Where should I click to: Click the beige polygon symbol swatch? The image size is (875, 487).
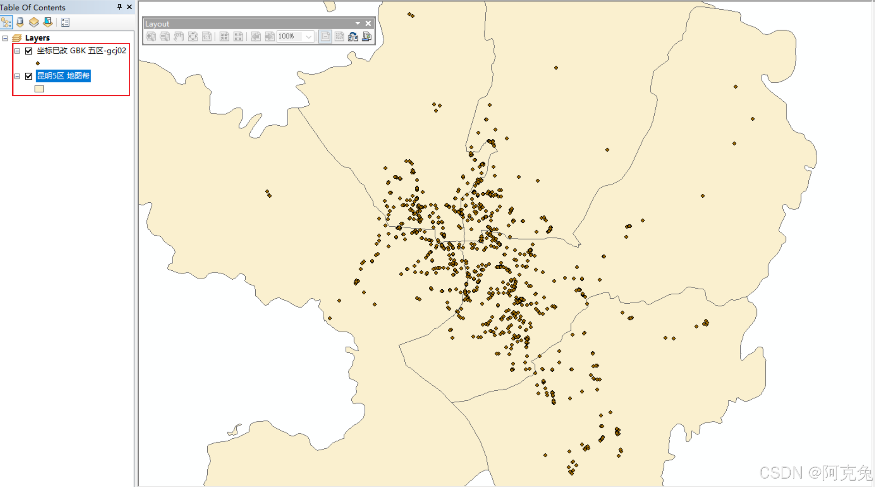[x=39, y=89]
